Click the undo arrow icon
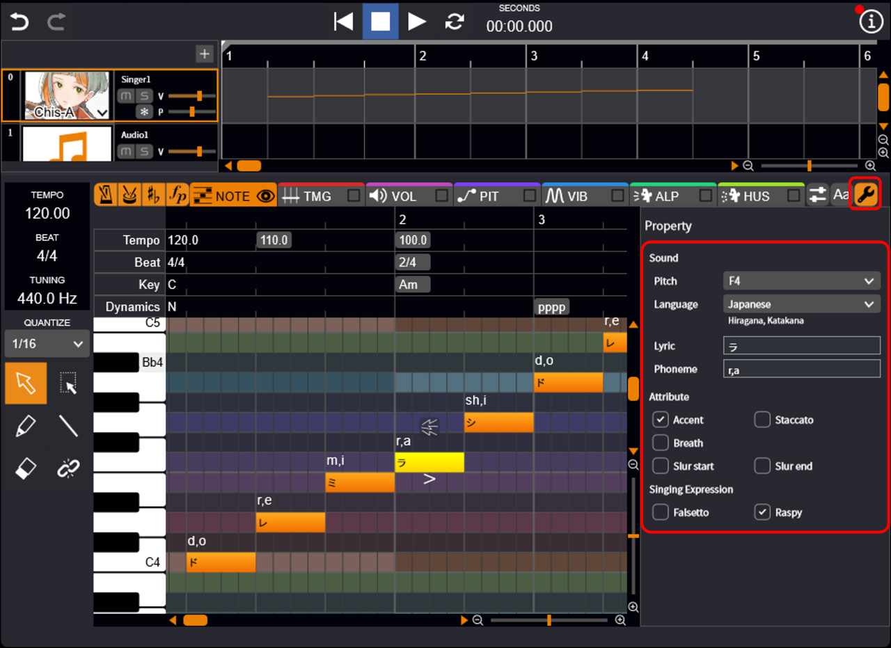Image resolution: width=891 pixels, height=648 pixels. click(x=19, y=22)
